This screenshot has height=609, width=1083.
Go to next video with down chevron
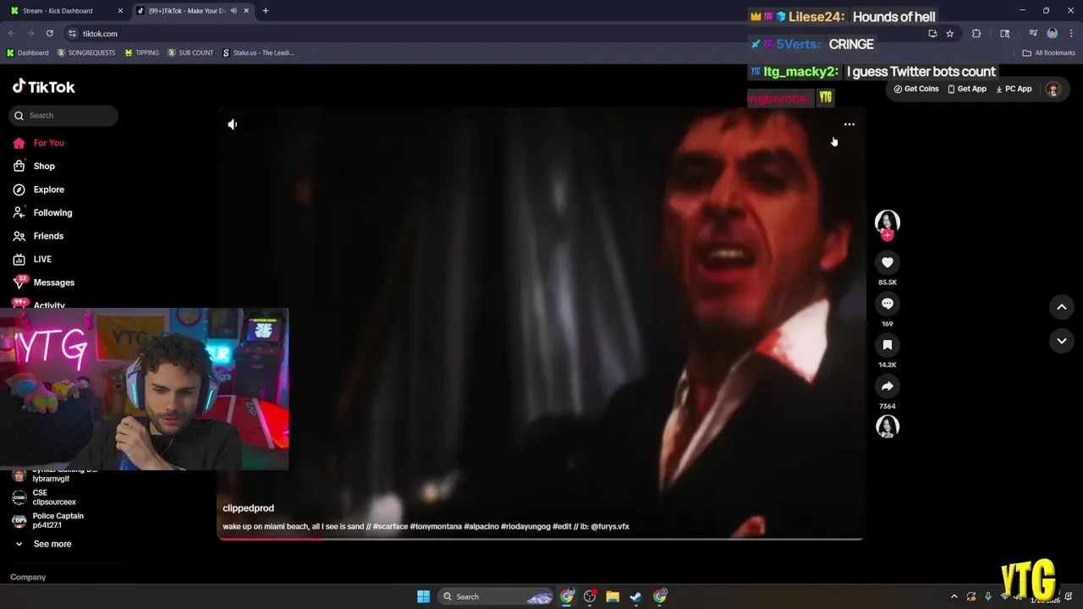pyautogui.click(x=1062, y=341)
